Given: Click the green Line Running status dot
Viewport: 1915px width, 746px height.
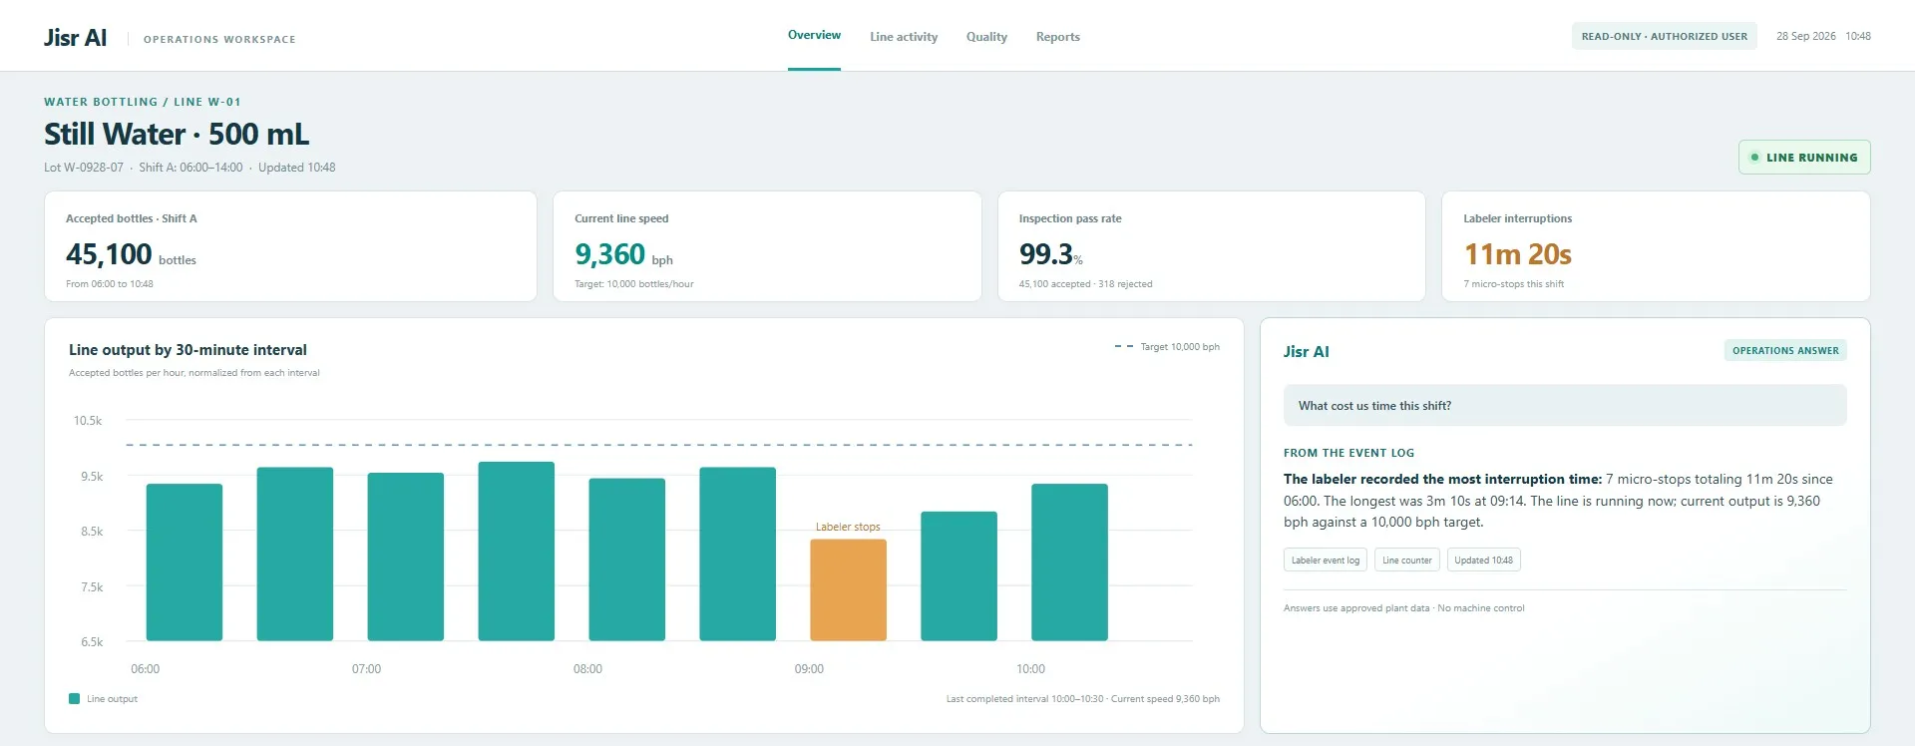Looking at the screenshot, I should pyautogui.click(x=1754, y=158).
